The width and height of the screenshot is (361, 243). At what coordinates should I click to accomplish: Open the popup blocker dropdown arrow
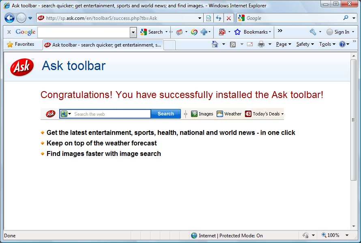click(229, 32)
